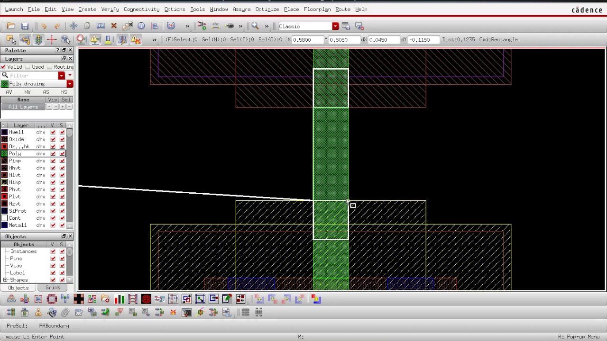Viewport: 607px width, 341px height.
Task: Expand the second toolbar overflow chevron
Action: [155, 40]
